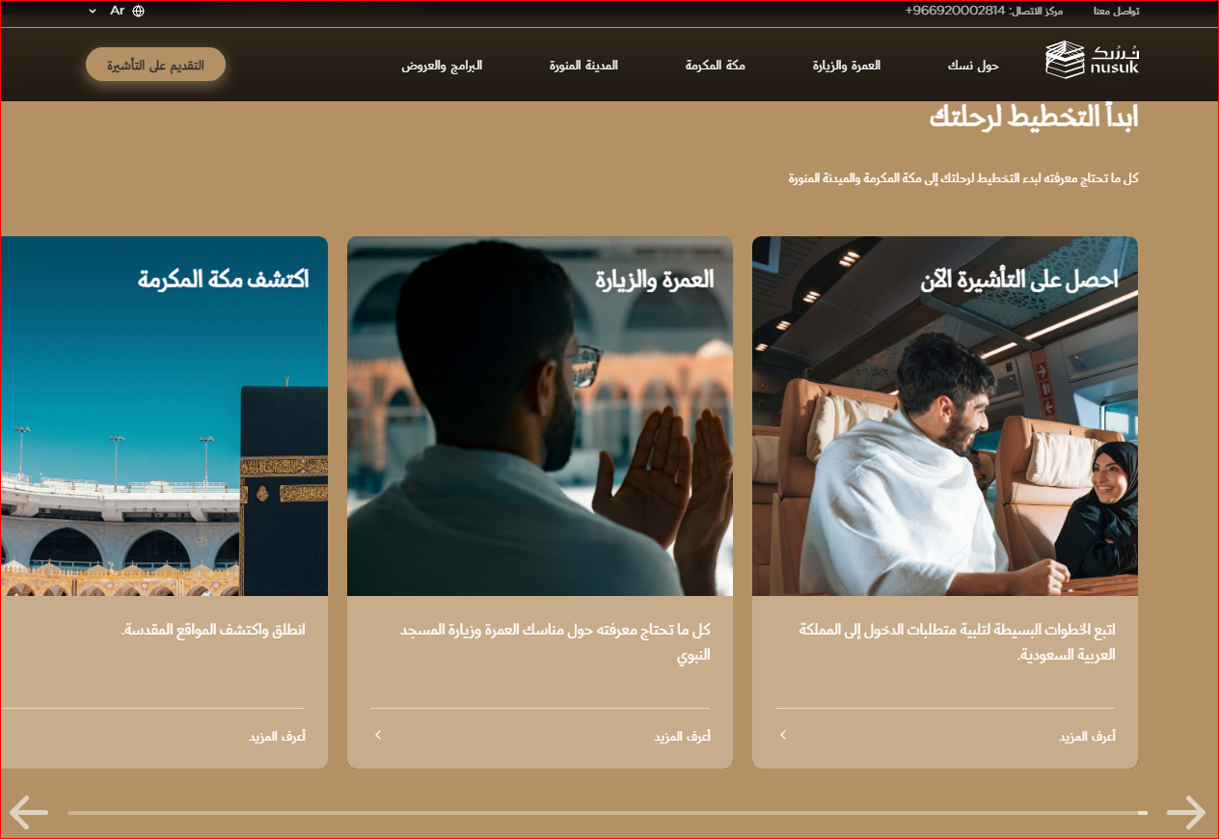Open البرامج والعروض menu item

click(x=442, y=66)
